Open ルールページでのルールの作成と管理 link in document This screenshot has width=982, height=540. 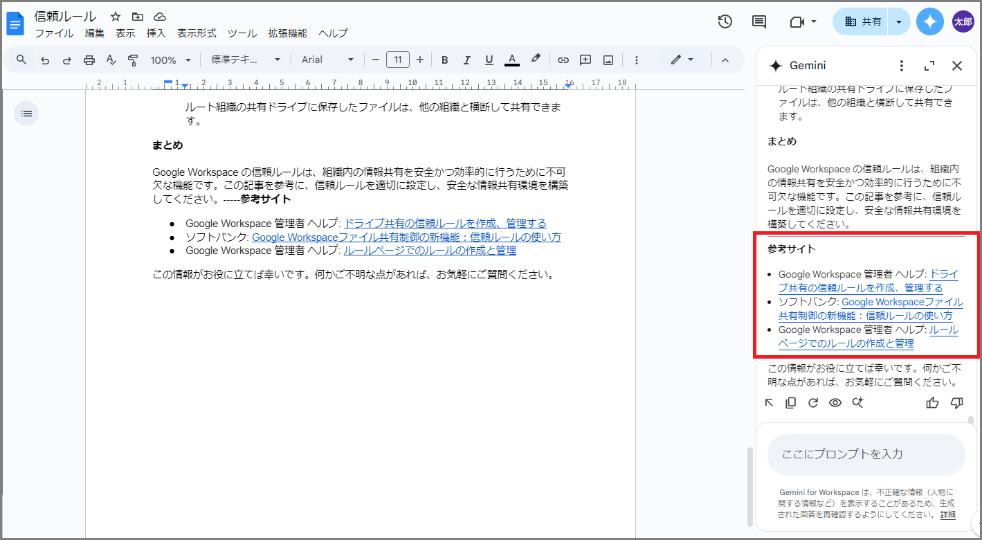click(x=430, y=250)
